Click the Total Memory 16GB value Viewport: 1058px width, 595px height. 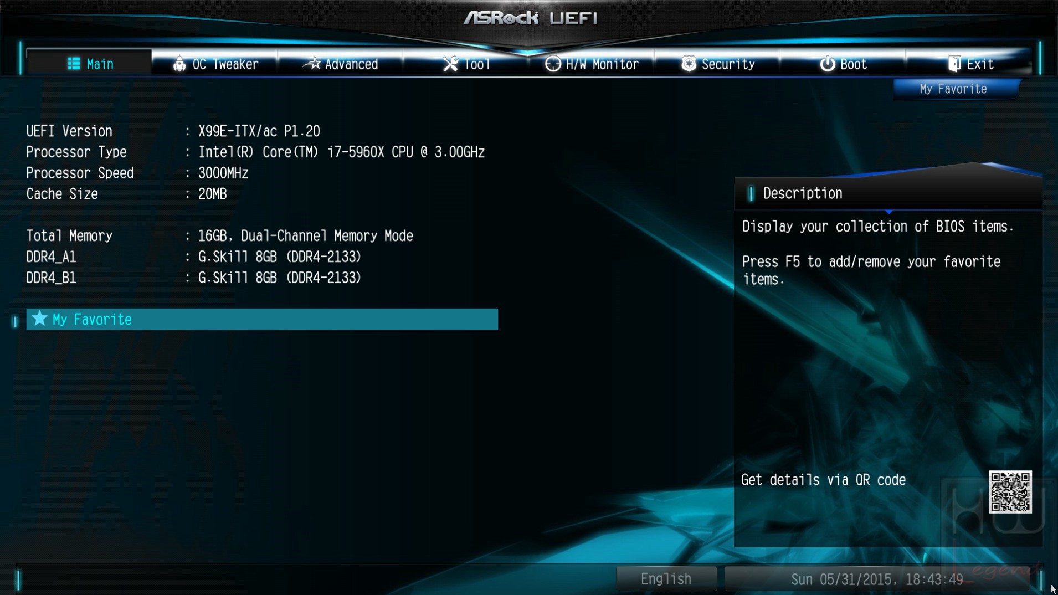[x=306, y=236]
